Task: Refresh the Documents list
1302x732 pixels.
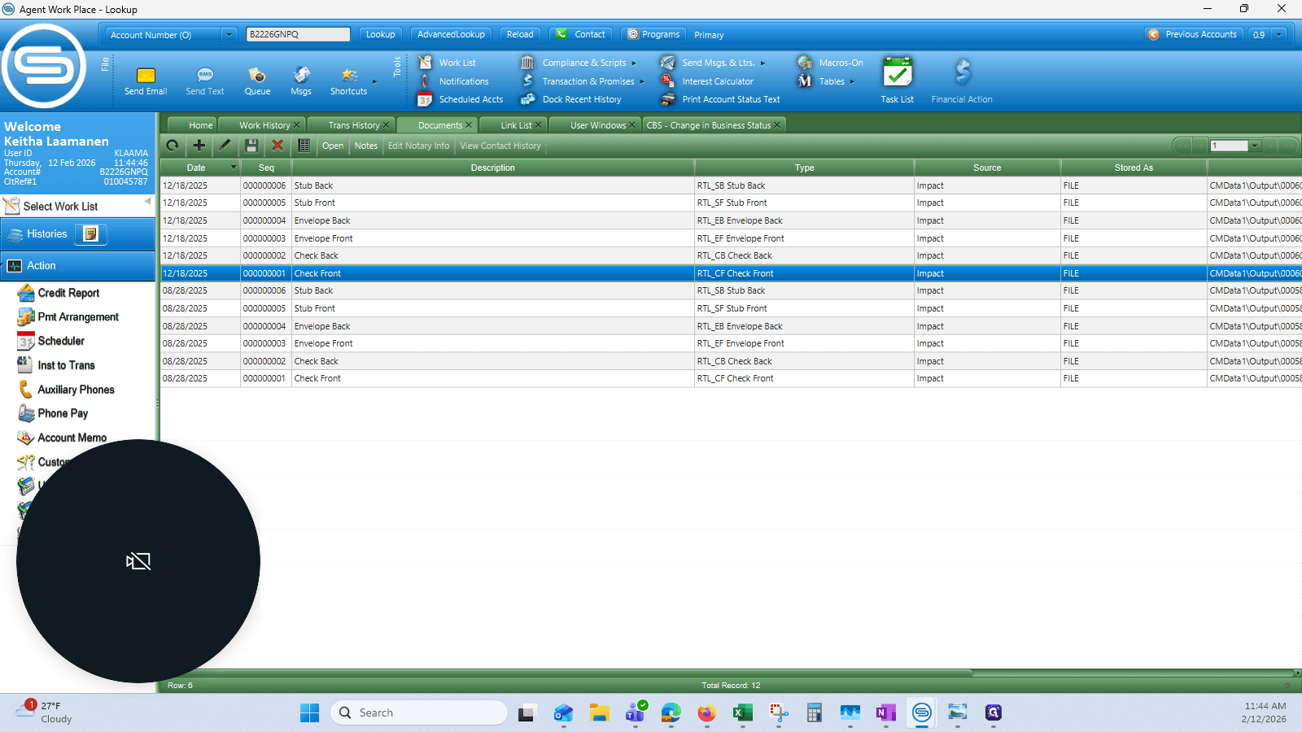Action: [173, 146]
